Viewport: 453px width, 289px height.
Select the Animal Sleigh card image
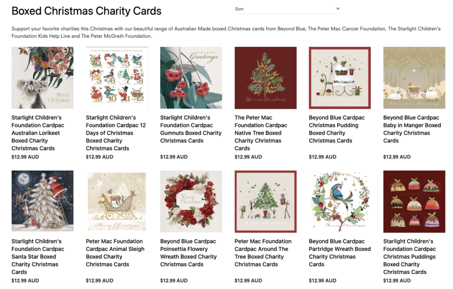pyautogui.click(x=117, y=201)
